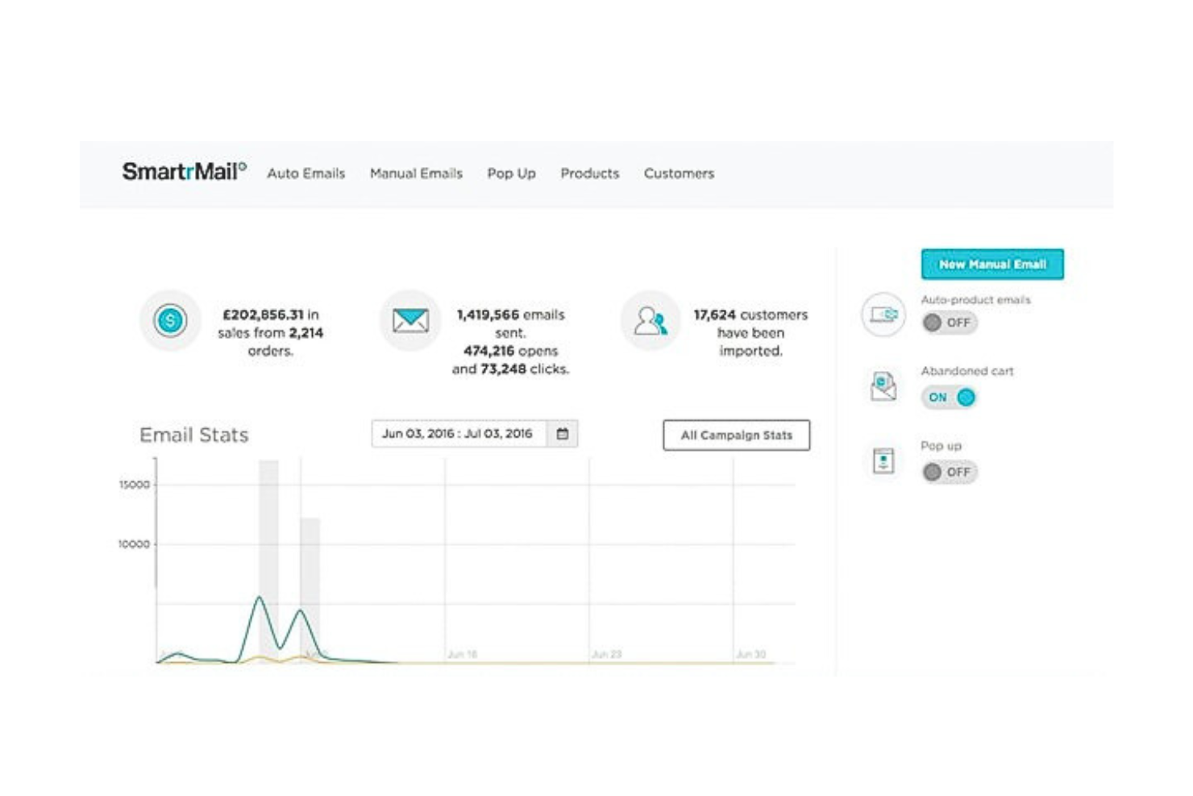Switch on the Pop up toggle
The height and width of the screenshot is (796, 1193).
pyautogui.click(x=950, y=471)
